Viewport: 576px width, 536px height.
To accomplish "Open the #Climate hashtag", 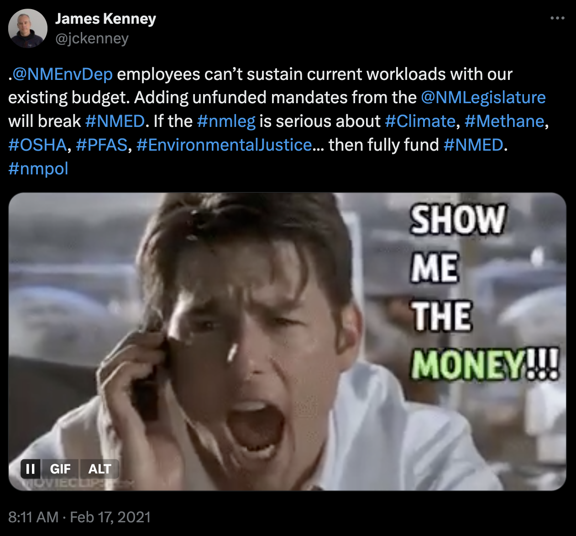I will 420,121.
